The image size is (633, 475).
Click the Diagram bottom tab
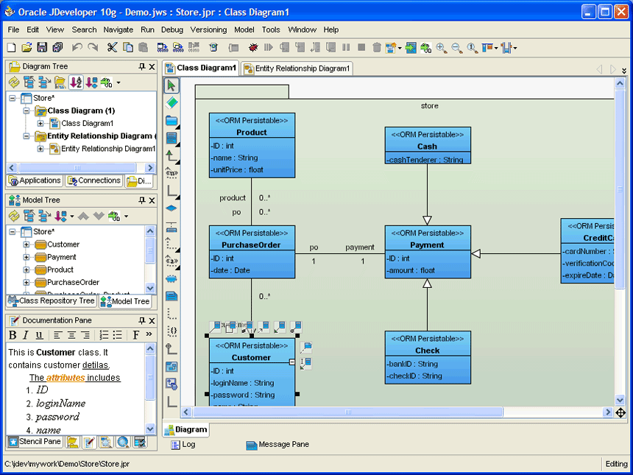[185, 429]
